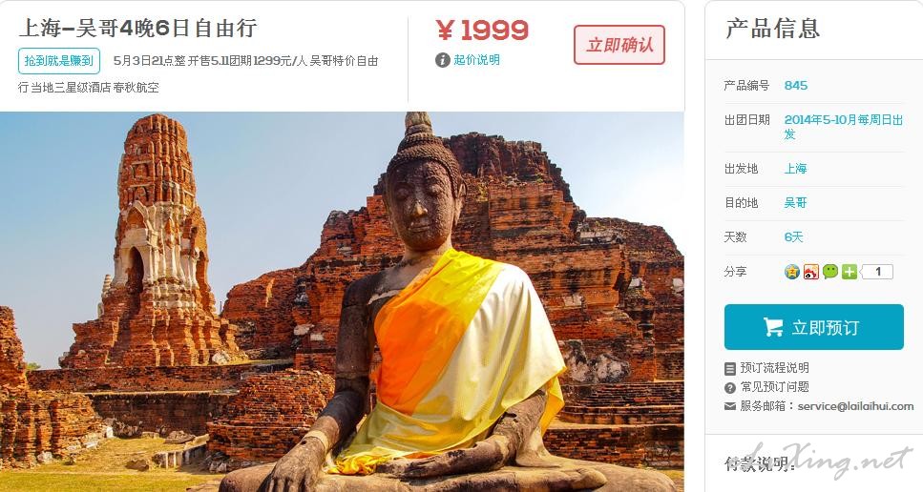This screenshot has width=923, height=492.
Task: Open the 预订流程说明 link
Action: coord(775,368)
